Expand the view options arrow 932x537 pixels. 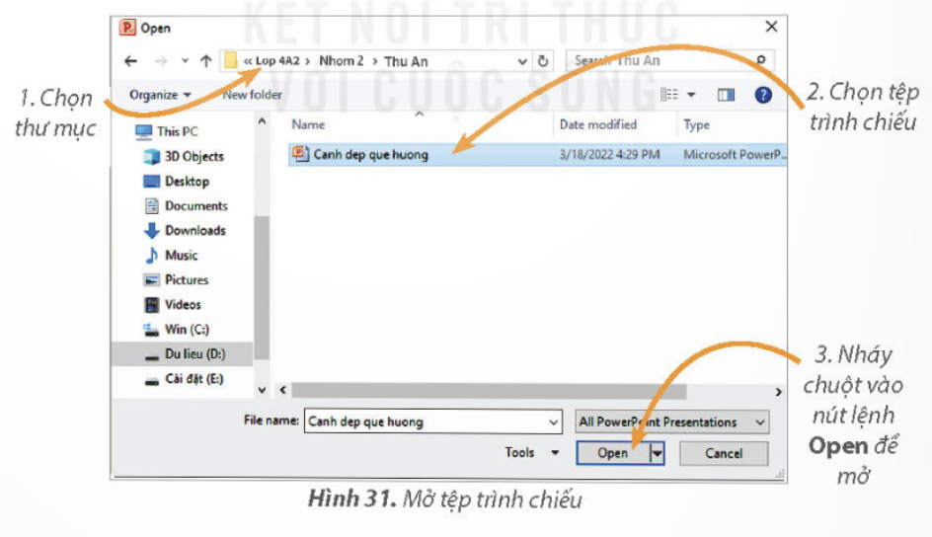point(691,95)
